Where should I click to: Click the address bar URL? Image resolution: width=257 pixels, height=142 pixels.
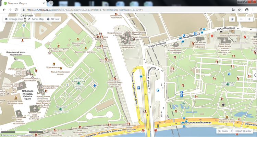[85, 10]
